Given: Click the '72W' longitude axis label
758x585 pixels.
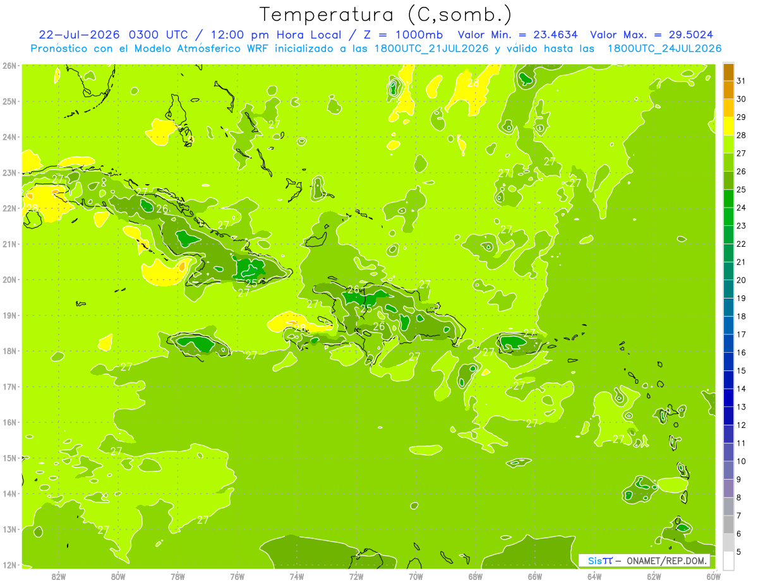Looking at the screenshot, I should click(x=356, y=576).
